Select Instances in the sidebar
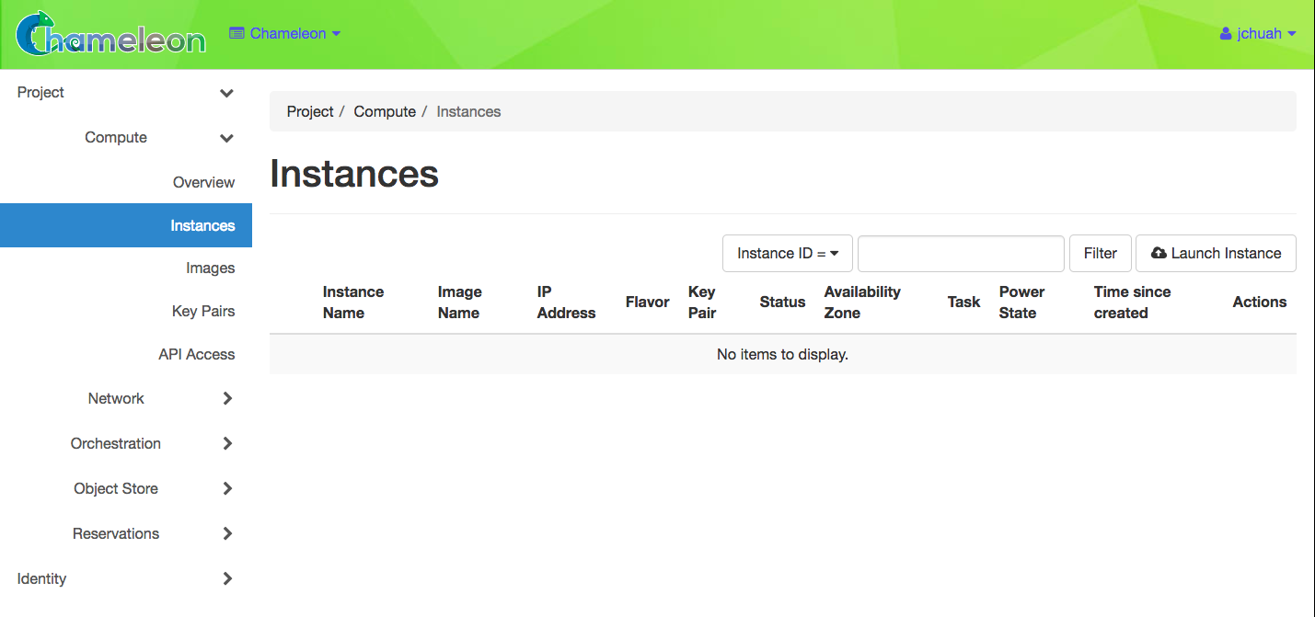1315x617 pixels. tap(126, 225)
